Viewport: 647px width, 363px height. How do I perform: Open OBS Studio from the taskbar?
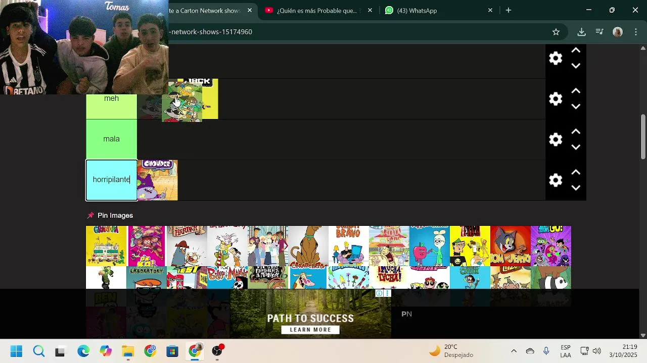(x=217, y=351)
